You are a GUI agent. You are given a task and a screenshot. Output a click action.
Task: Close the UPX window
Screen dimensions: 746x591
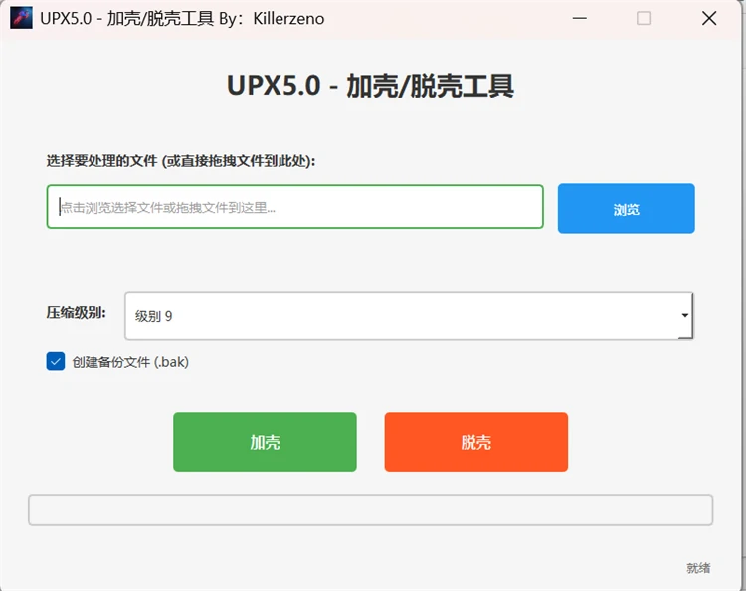[709, 18]
